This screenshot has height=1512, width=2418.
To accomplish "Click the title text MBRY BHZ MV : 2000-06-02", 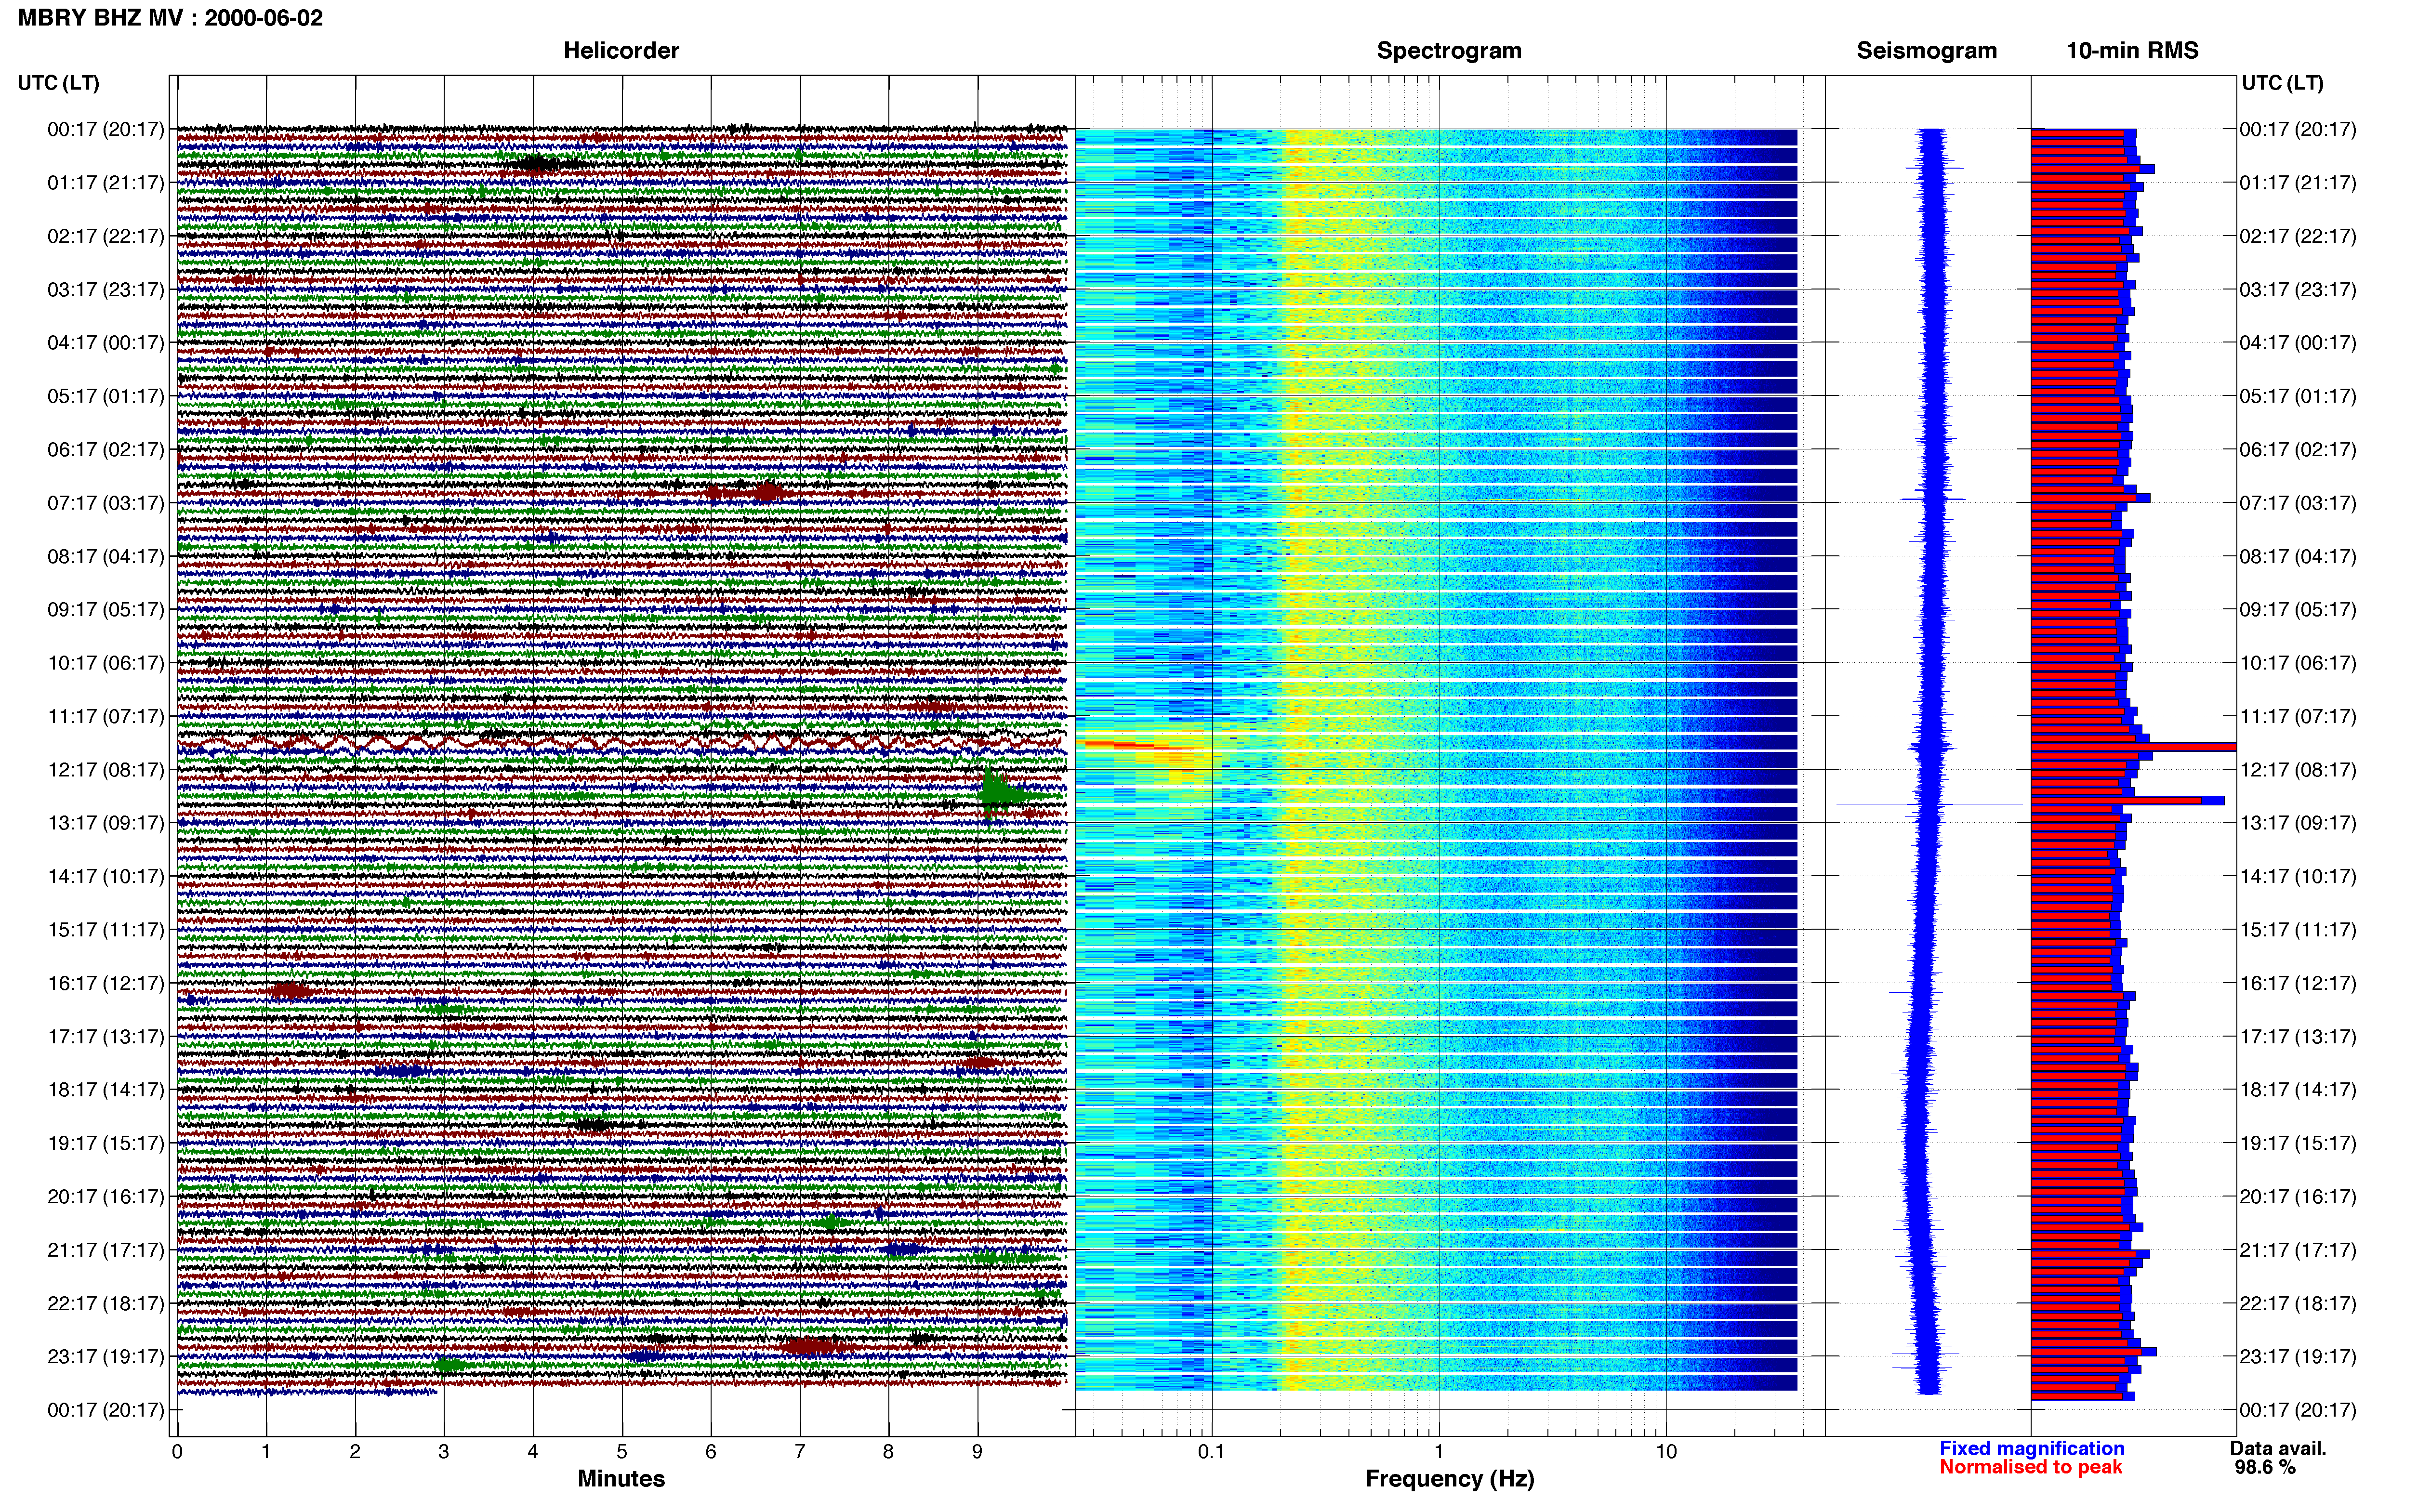I will (170, 18).
